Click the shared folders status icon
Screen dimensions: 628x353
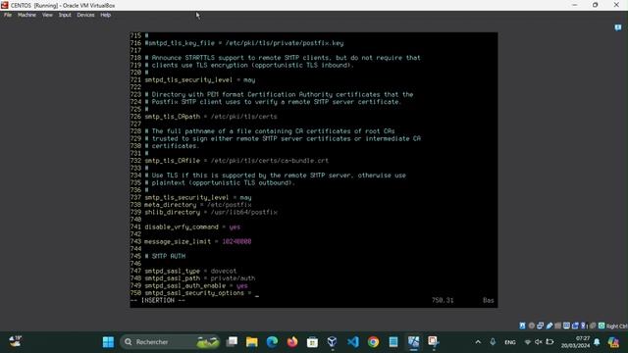coord(557,326)
